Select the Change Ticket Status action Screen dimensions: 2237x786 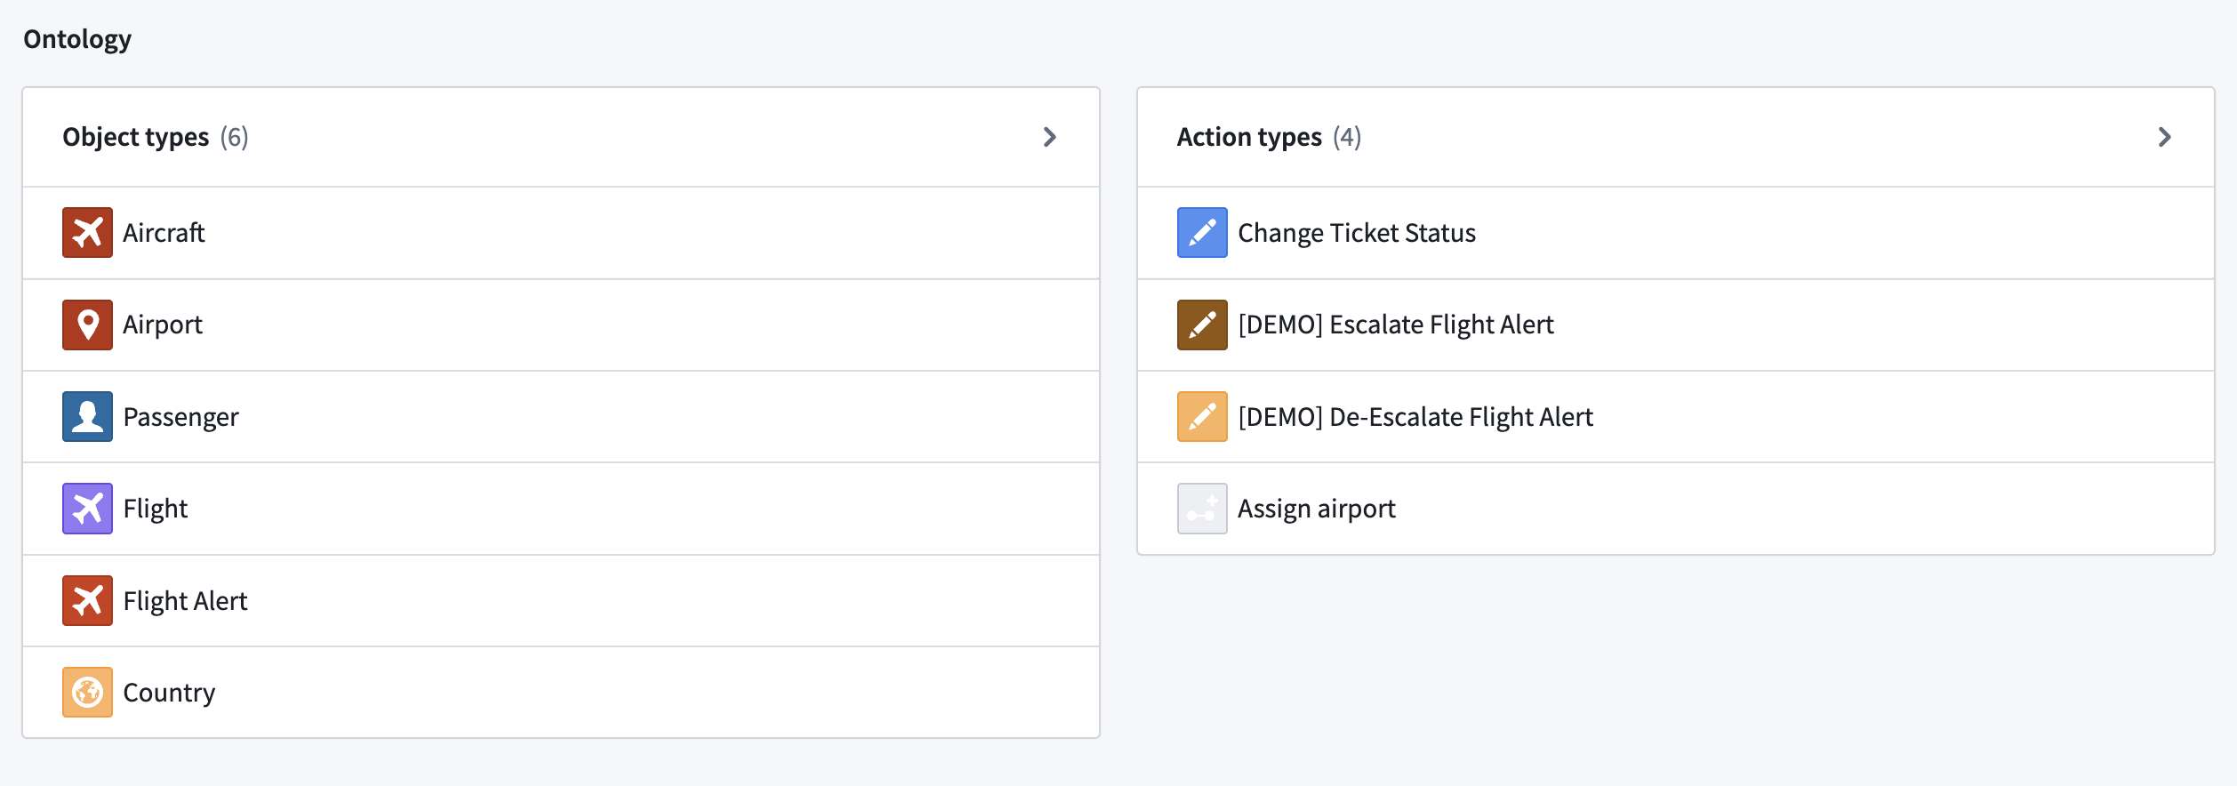[1676, 233]
